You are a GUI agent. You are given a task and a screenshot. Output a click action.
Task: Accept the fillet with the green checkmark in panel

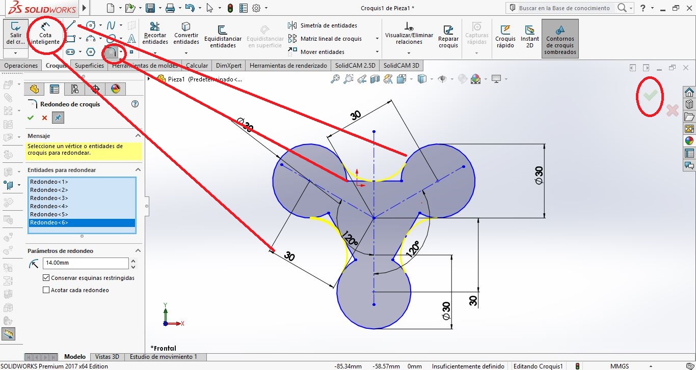[x=31, y=118]
